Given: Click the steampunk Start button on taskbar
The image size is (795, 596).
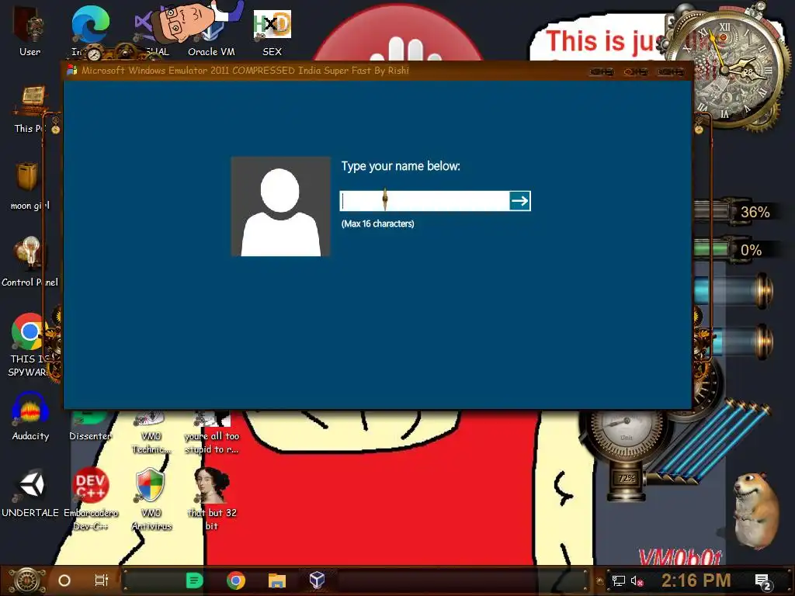Looking at the screenshot, I should 27,580.
